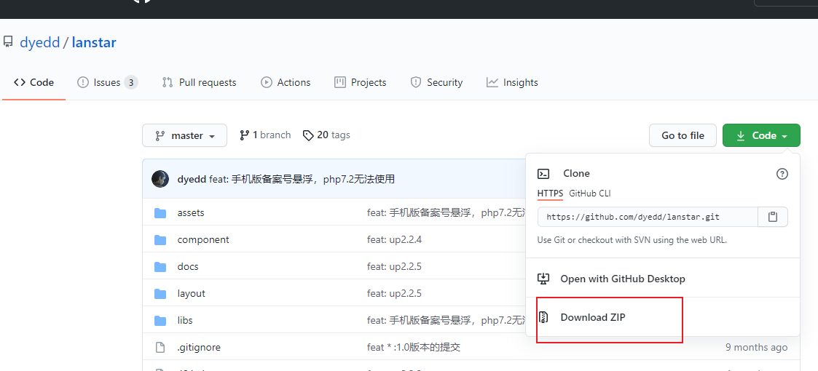Select the clone URL text field
Image resolution: width=818 pixels, height=371 pixels.
point(648,217)
